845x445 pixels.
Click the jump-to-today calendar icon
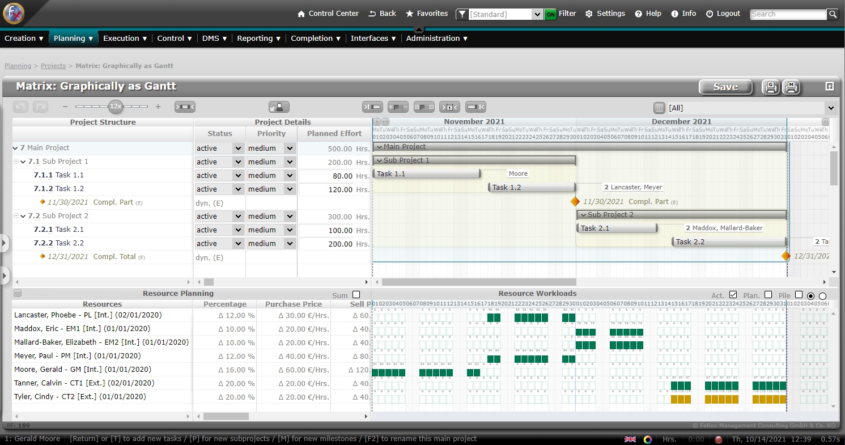449,107
